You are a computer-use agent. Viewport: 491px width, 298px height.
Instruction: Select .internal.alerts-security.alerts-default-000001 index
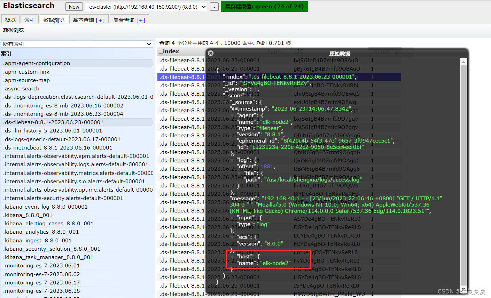point(77,198)
